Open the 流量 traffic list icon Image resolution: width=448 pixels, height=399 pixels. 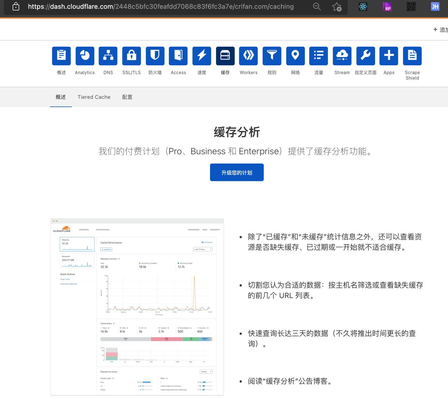point(318,56)
